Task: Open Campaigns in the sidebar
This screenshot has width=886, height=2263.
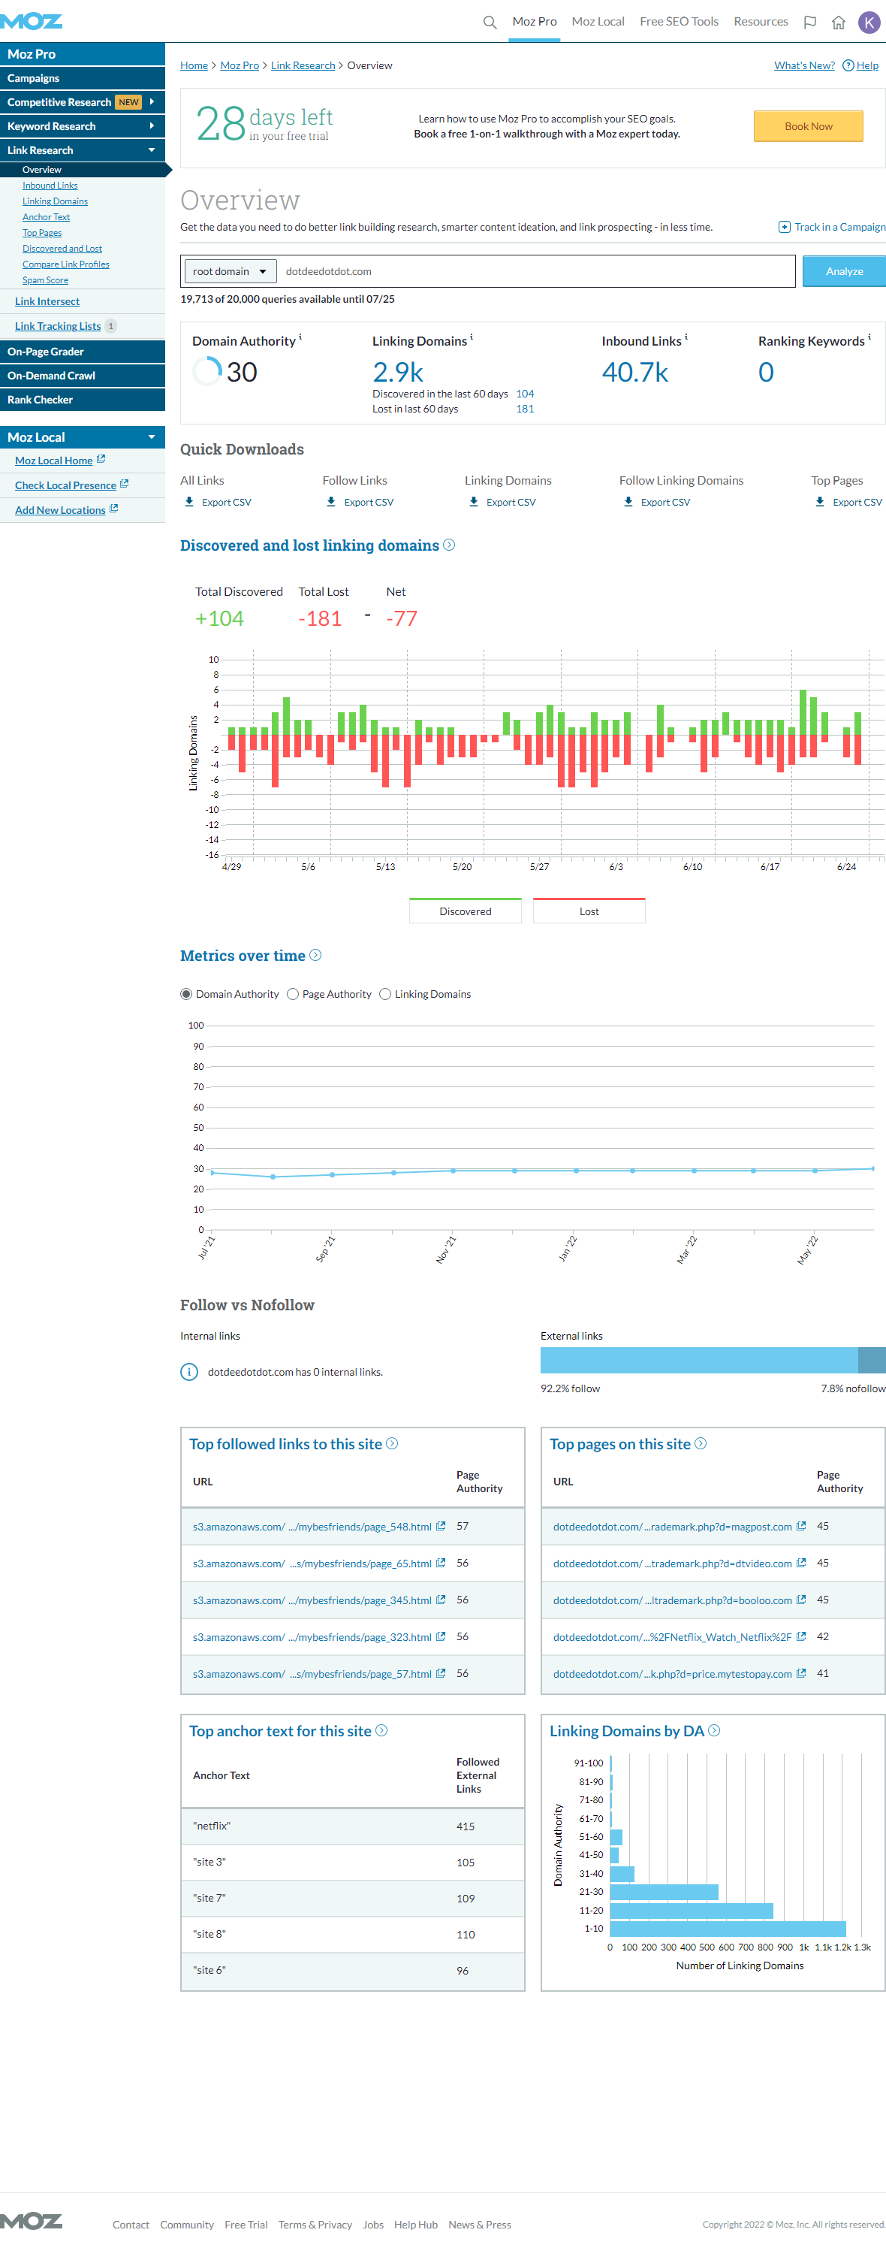Action: [83, 78]
